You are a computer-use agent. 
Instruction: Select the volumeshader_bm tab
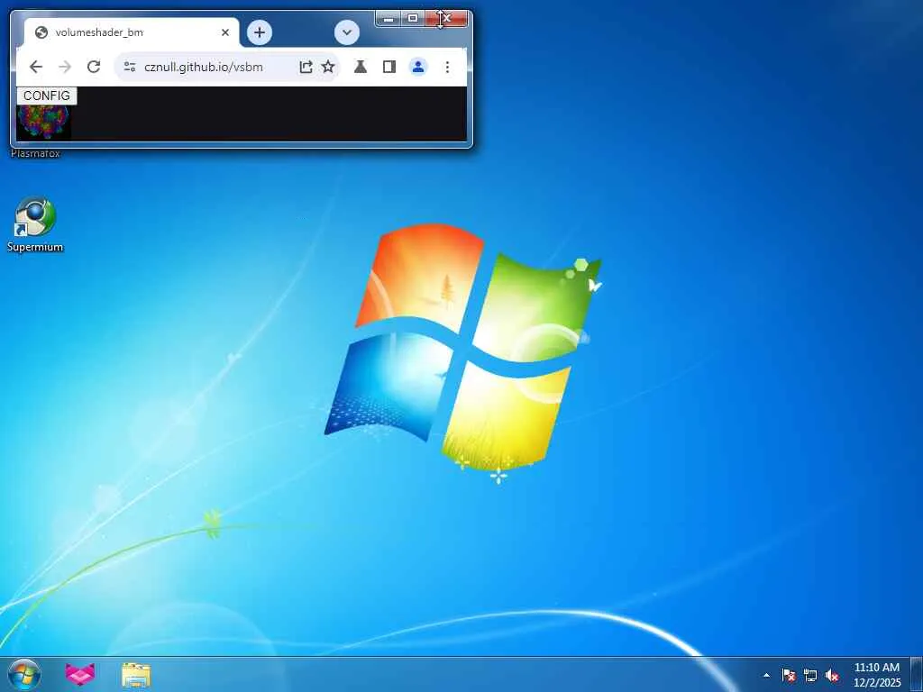(x=132, y=32)
